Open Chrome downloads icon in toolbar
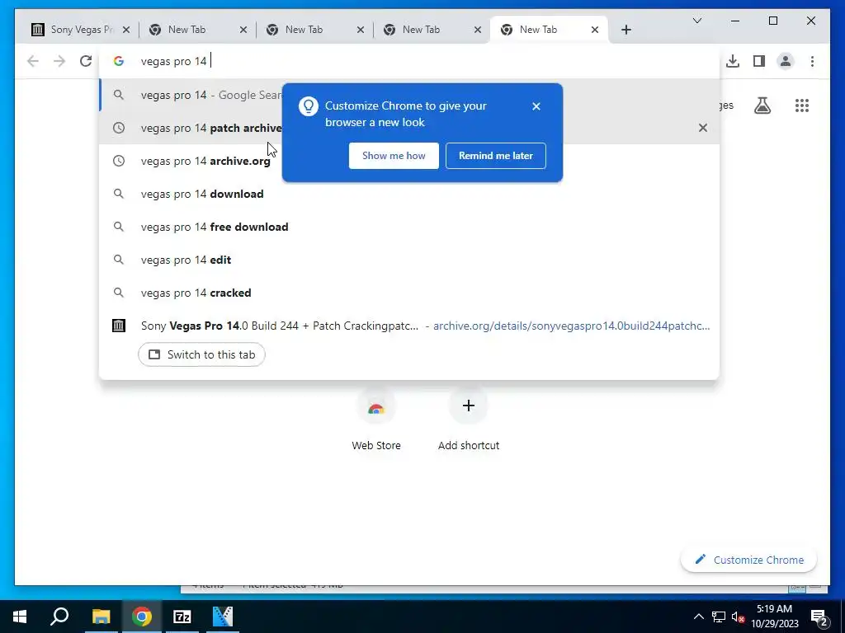Viewport: 845px width, 633px height. tap(733, 61)
